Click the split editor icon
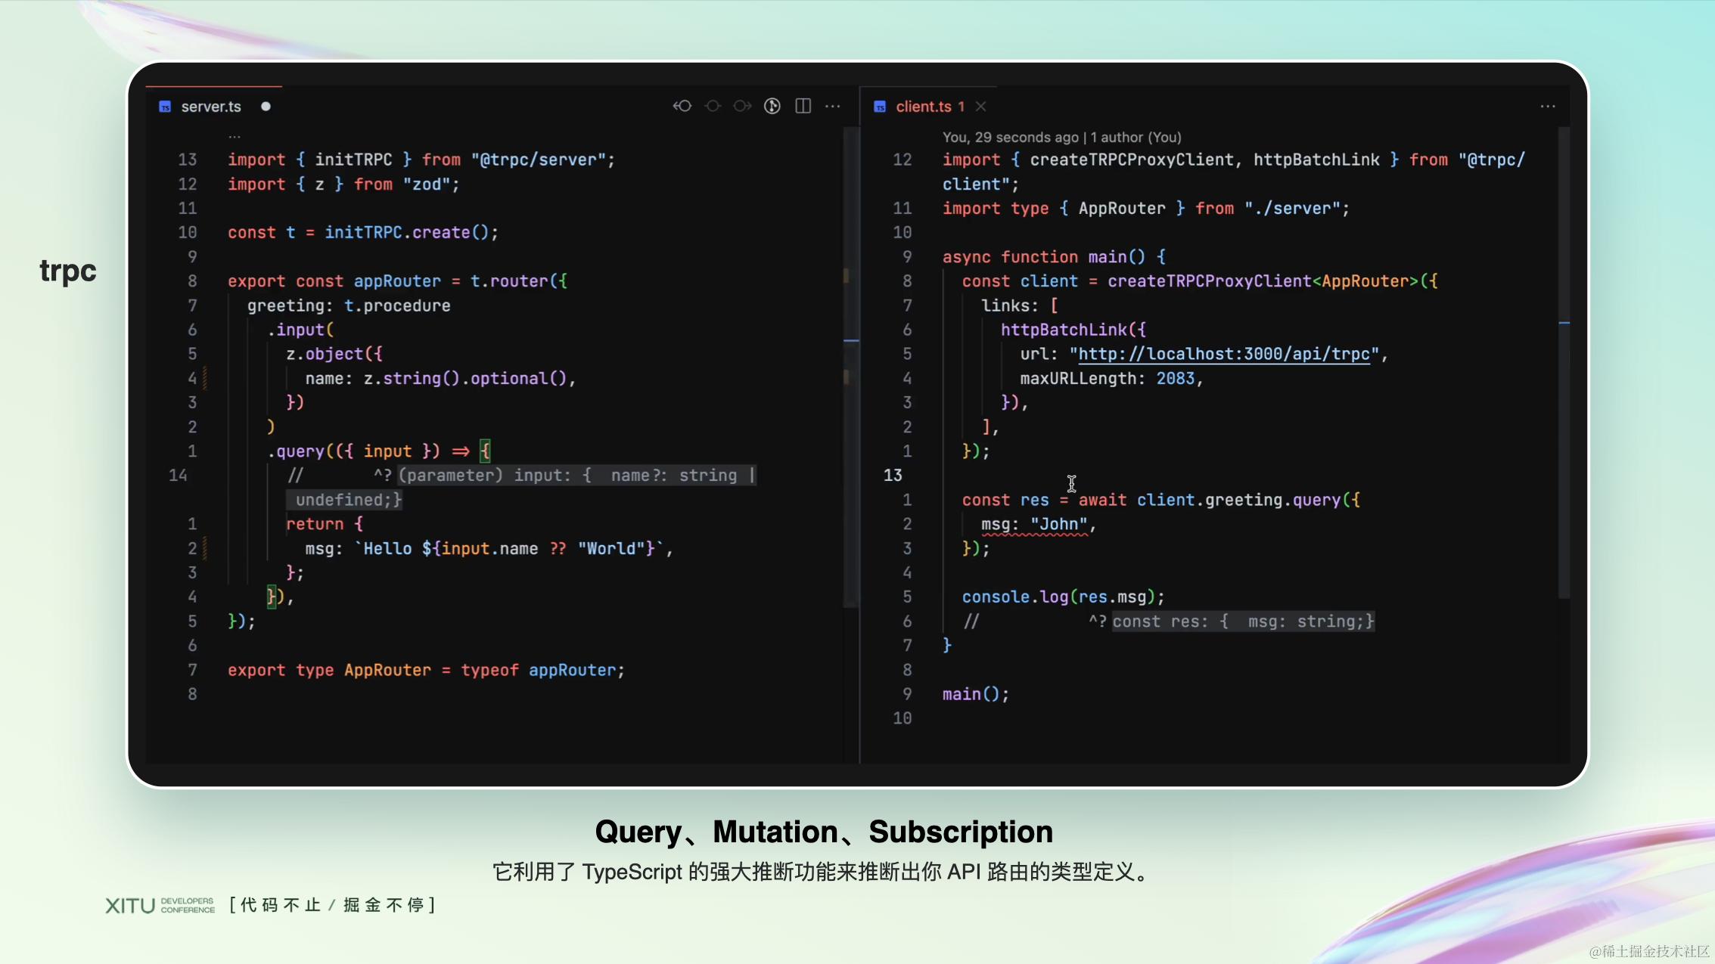Viewport: 1715px width, 964px height. (803, 106)
